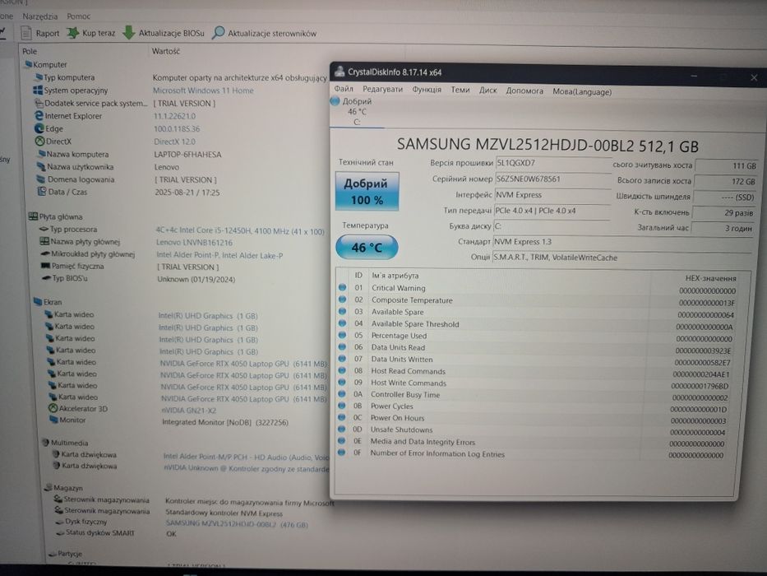Open the Функція menu in CrystalDiskInfo
This screenshot has height=576, width=767.
(427, 90)
